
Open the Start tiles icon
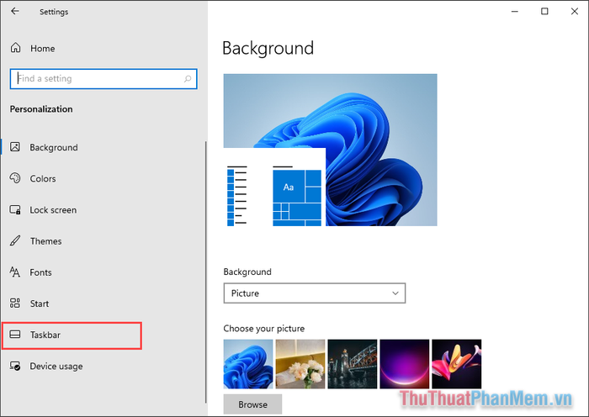tap(15, 303)
